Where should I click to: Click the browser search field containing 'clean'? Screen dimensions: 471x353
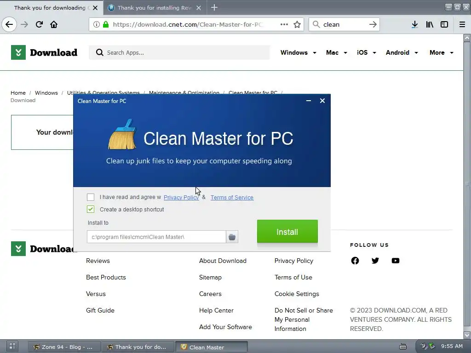pyautogui.click(x=344, y=24)
